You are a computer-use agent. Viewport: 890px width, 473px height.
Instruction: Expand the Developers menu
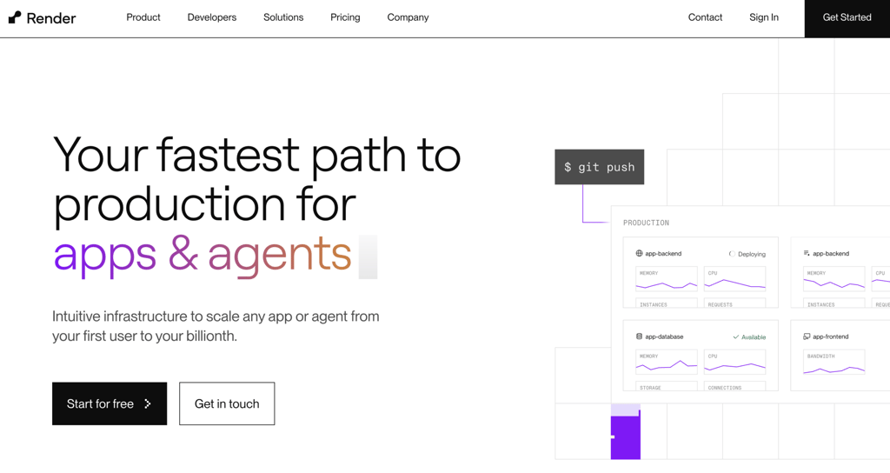pos(212,17)
